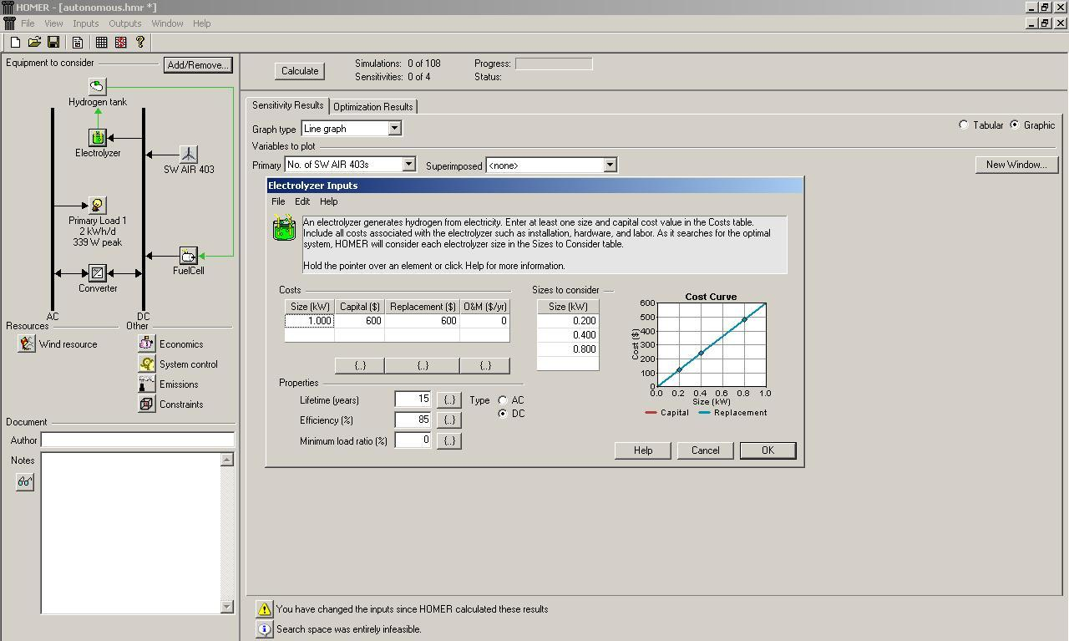Click the Efficiency sensitivity {..} button

point(449,420)
